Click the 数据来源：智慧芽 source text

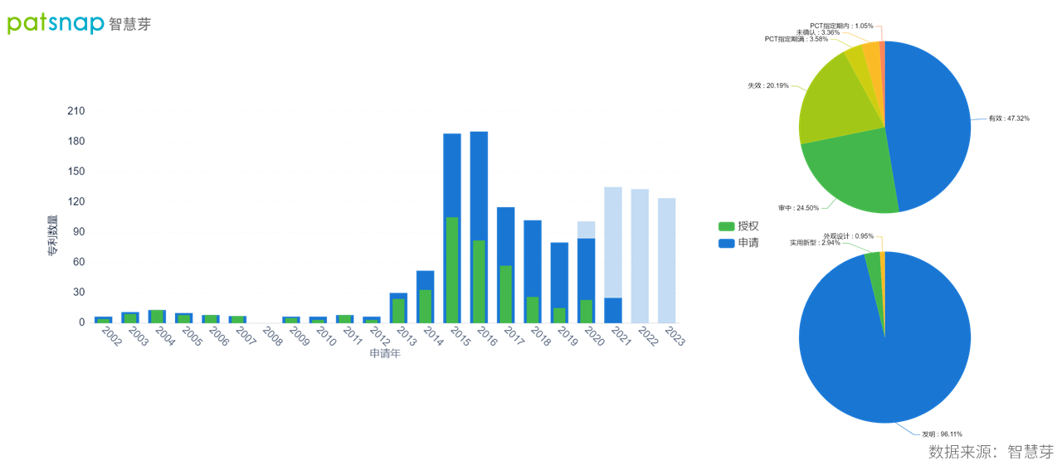coord(991,452)
